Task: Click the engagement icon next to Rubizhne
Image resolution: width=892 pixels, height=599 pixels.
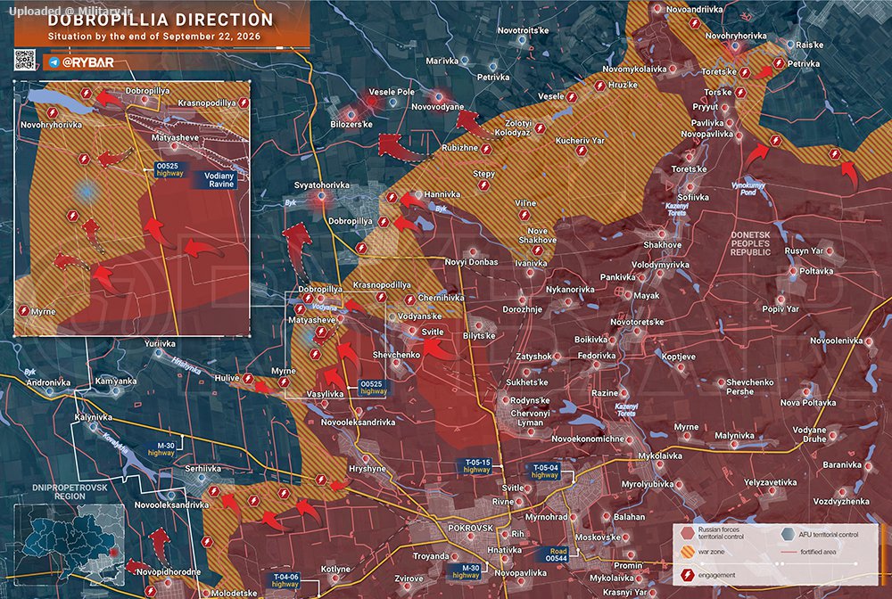Action: 486,150
